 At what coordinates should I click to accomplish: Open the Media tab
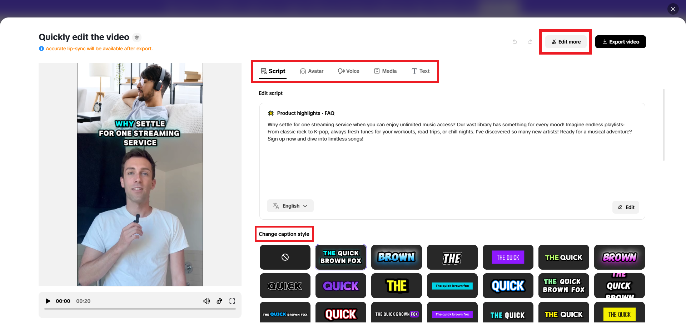tap(386, 71)
